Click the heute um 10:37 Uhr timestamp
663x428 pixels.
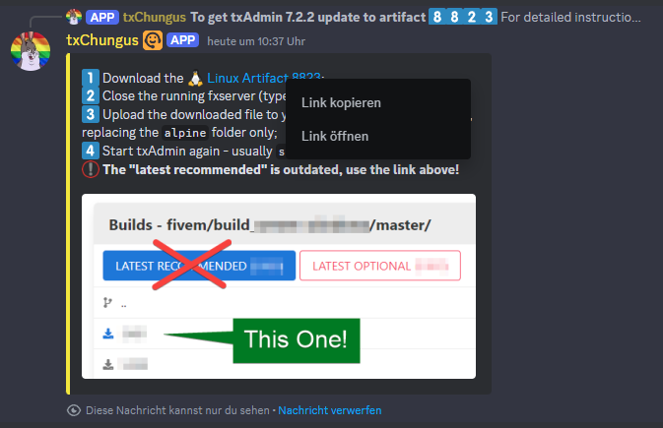(256, 41)
